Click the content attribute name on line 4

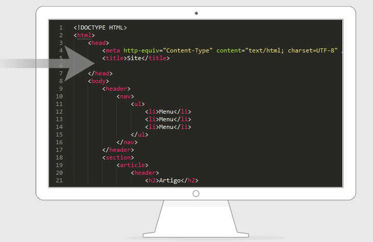coord(229,50)
